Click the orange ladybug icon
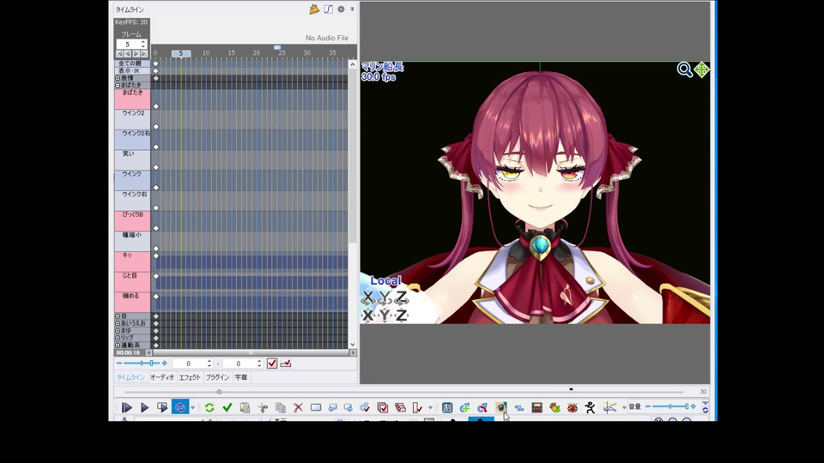The image size is (824, 463). coord(573,407)
